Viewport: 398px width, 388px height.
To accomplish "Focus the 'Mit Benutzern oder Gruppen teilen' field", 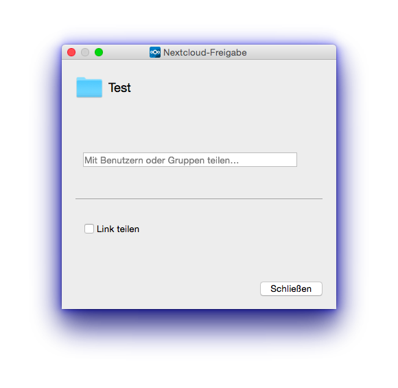I will point(190,160).
